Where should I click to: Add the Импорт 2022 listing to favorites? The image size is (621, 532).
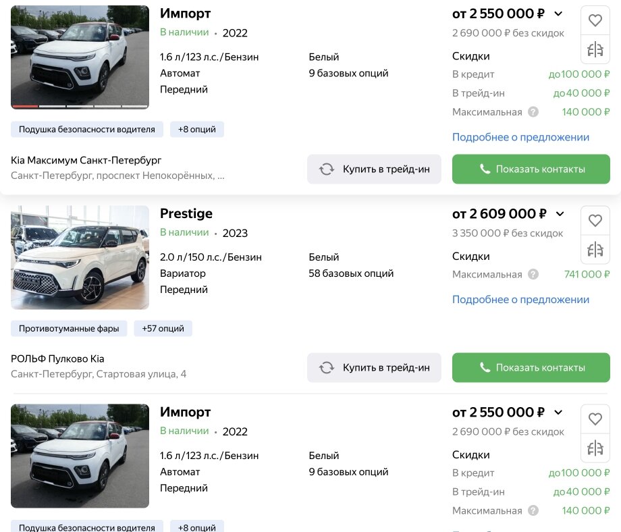[x=595, y=20]
